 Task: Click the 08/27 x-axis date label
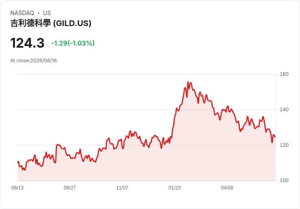(70, 187)
